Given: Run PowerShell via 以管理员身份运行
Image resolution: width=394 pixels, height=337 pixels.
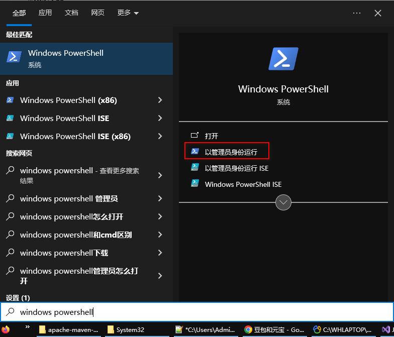Looking at the screenshot, I should (x=227, y=151).
